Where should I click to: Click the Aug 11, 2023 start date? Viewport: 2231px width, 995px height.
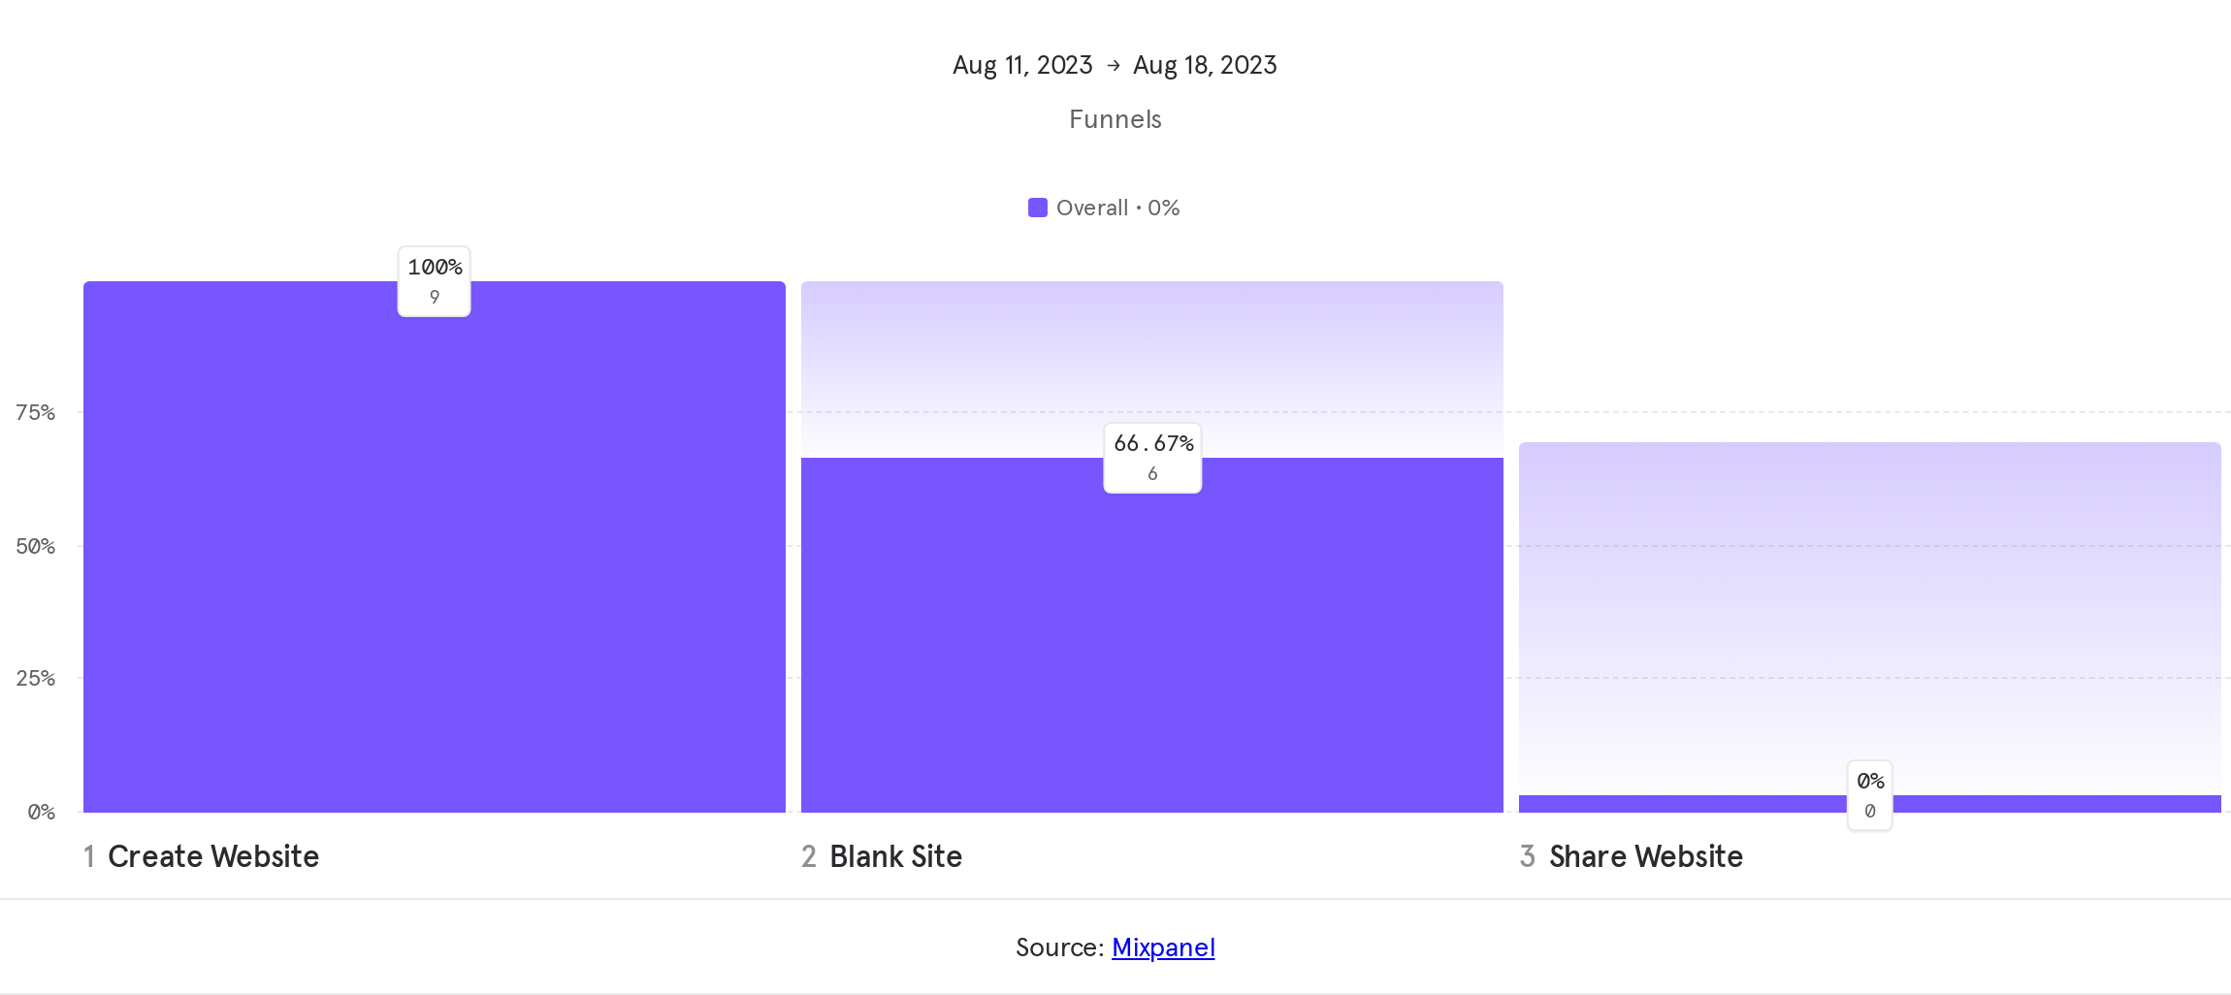[x=1021, y=65]
